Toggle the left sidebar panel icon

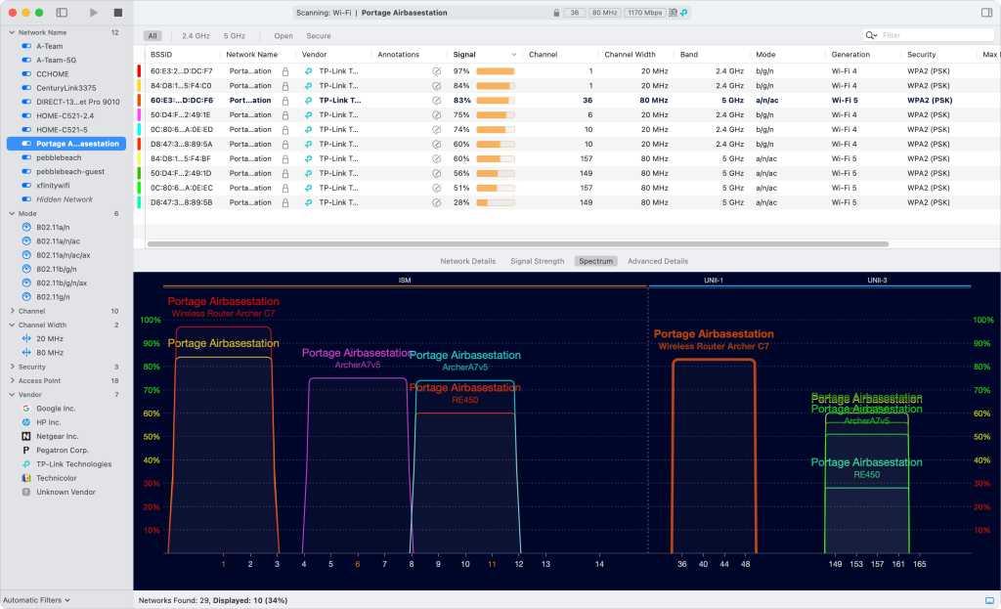click(x=62, y=12)
